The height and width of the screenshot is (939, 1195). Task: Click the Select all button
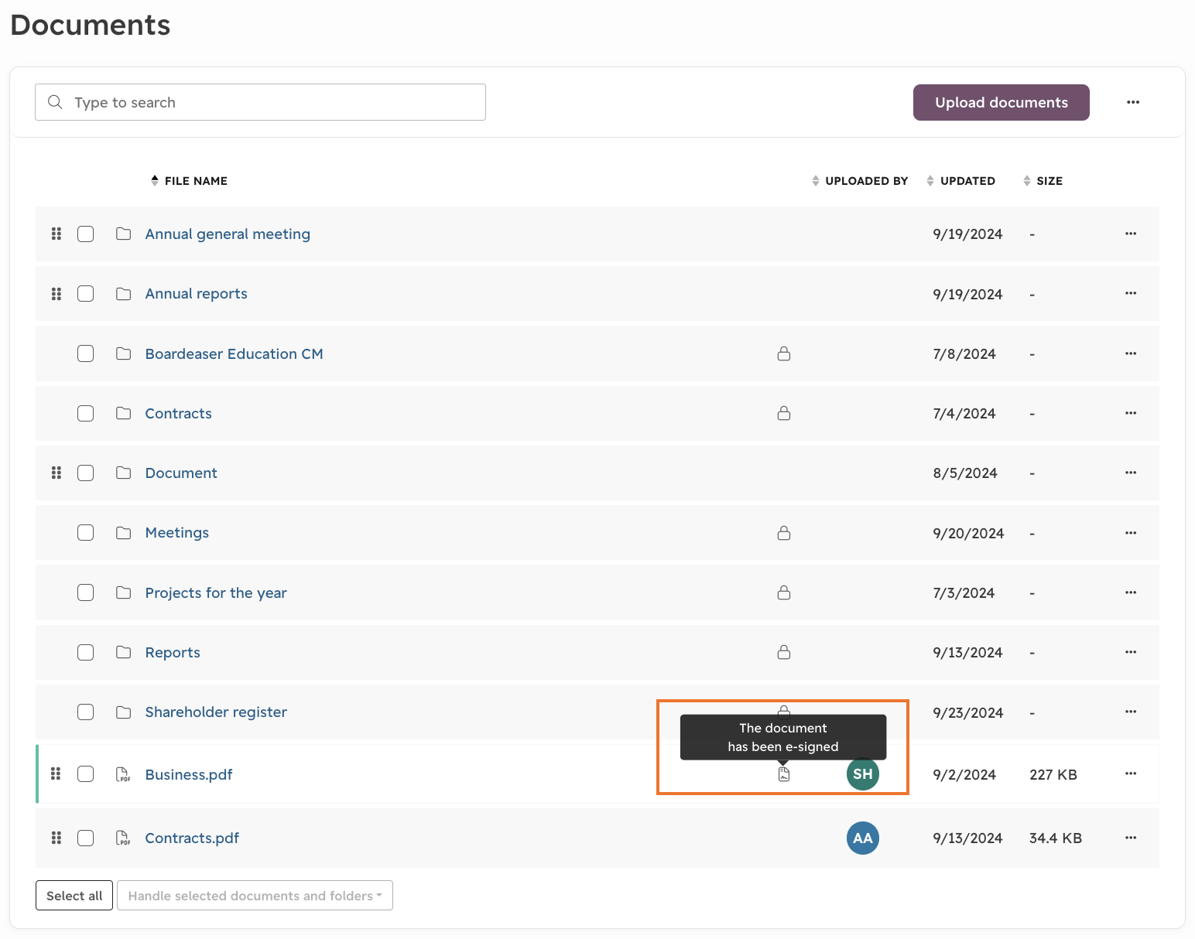point(74,896)
